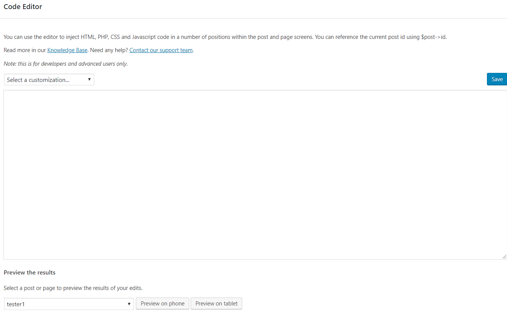Click the Read more in our text
Screen dimensions: 507x313
coord(25,50)
